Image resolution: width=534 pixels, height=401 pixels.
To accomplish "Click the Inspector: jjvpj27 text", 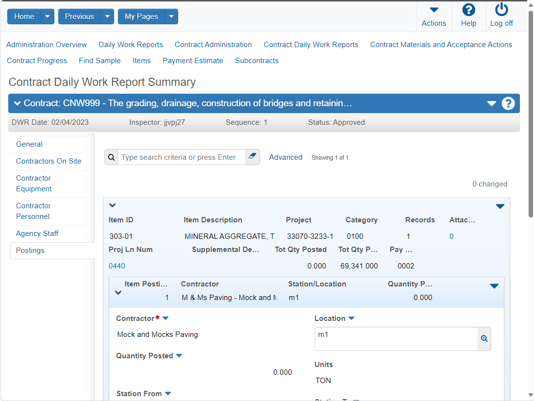I will [157, 122].
